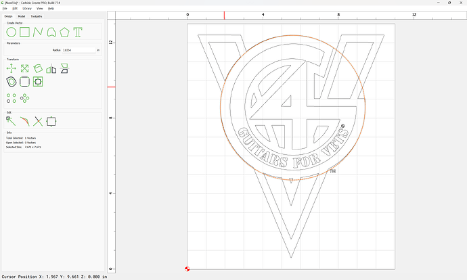Open the Linear Array tool

(x=12, y=98)
